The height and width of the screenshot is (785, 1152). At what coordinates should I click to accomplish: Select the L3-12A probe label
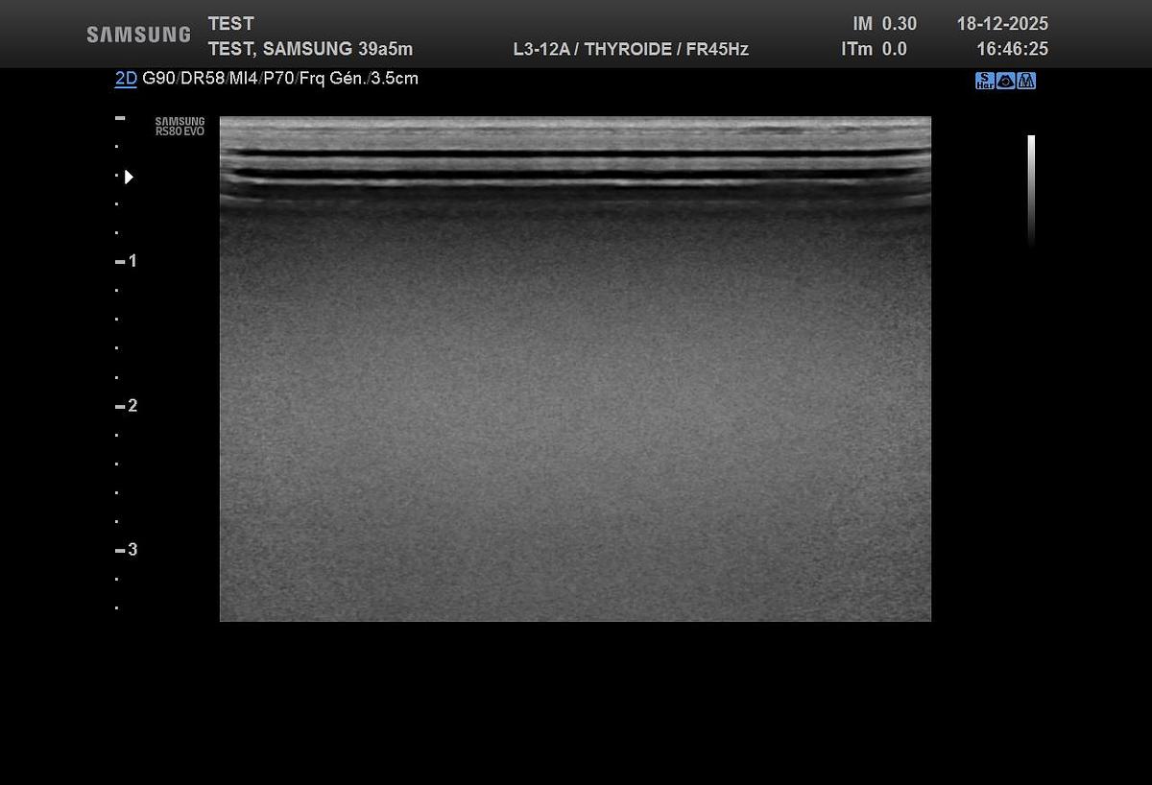(541, 49)
